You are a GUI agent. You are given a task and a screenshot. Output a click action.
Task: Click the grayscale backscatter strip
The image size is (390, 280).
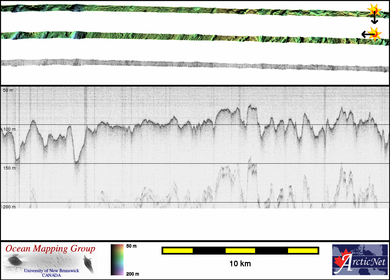(193, 64)
